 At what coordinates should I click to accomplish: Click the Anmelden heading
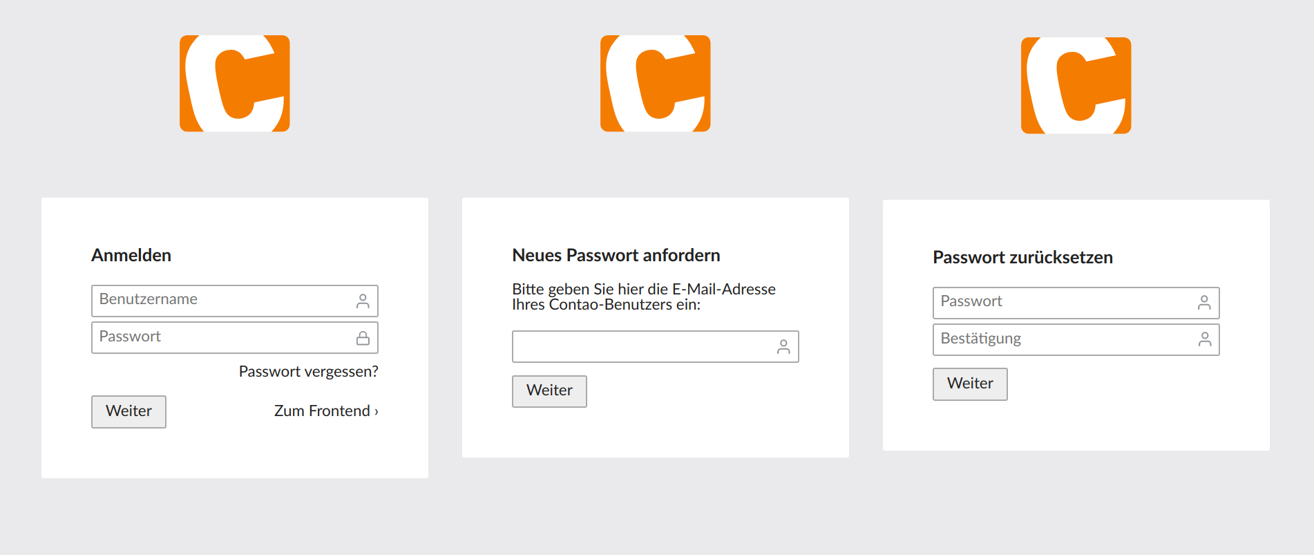[x=131, y=255]
